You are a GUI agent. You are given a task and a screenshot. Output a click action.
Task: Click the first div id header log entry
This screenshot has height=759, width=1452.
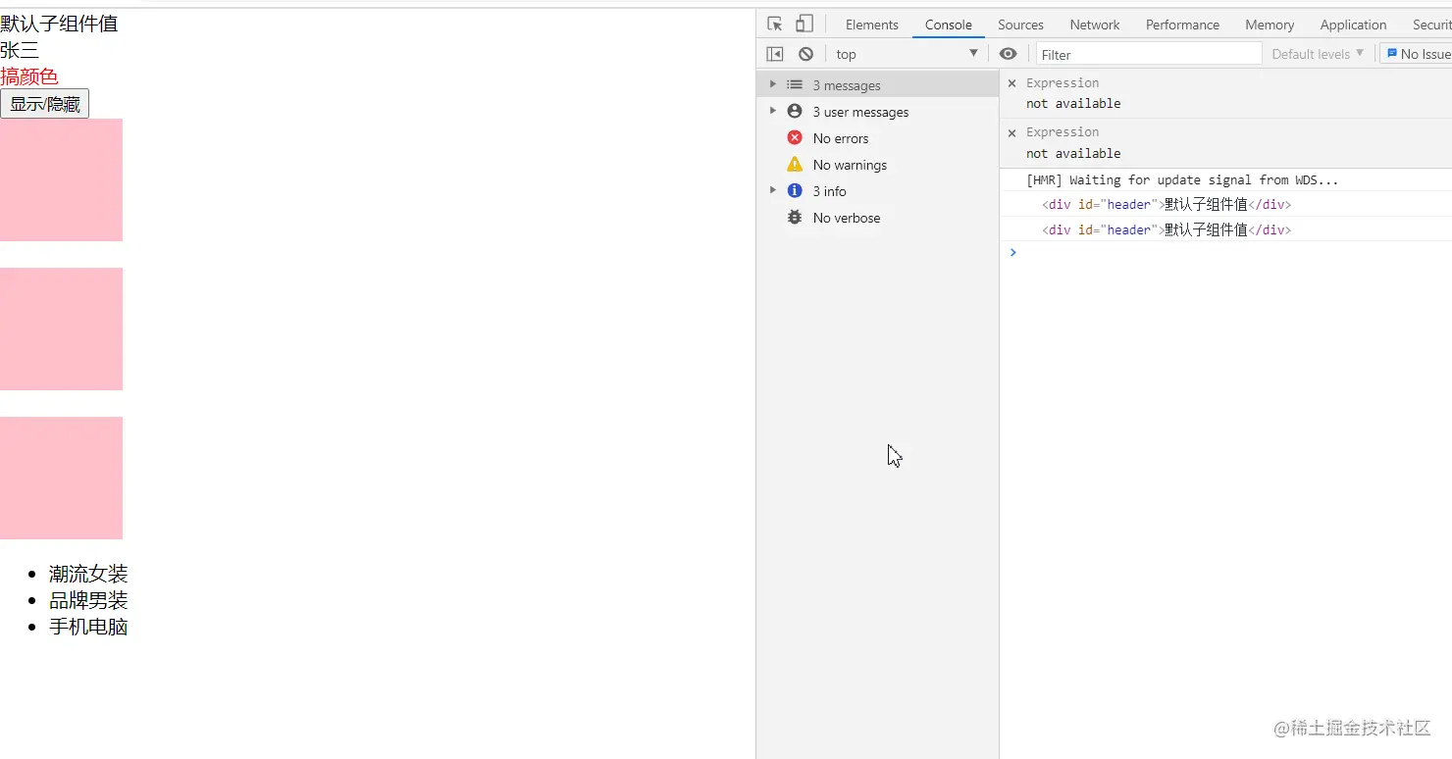point(1167,205)
